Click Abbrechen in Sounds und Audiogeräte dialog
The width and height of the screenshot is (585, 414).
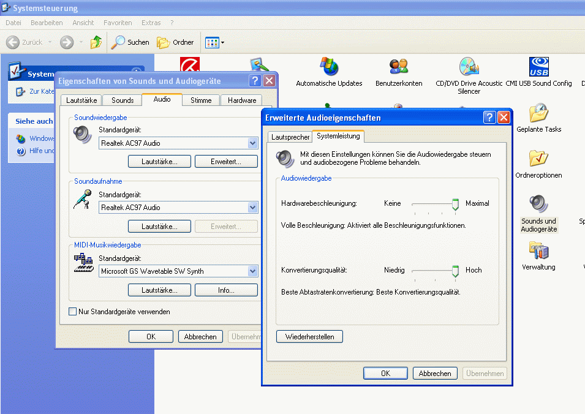pos(200,337)
